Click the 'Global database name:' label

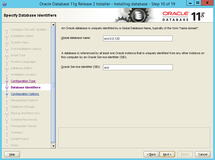coord(76,38)
